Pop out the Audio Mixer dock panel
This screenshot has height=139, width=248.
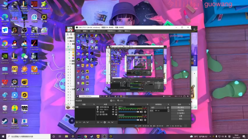pos(148,104)
